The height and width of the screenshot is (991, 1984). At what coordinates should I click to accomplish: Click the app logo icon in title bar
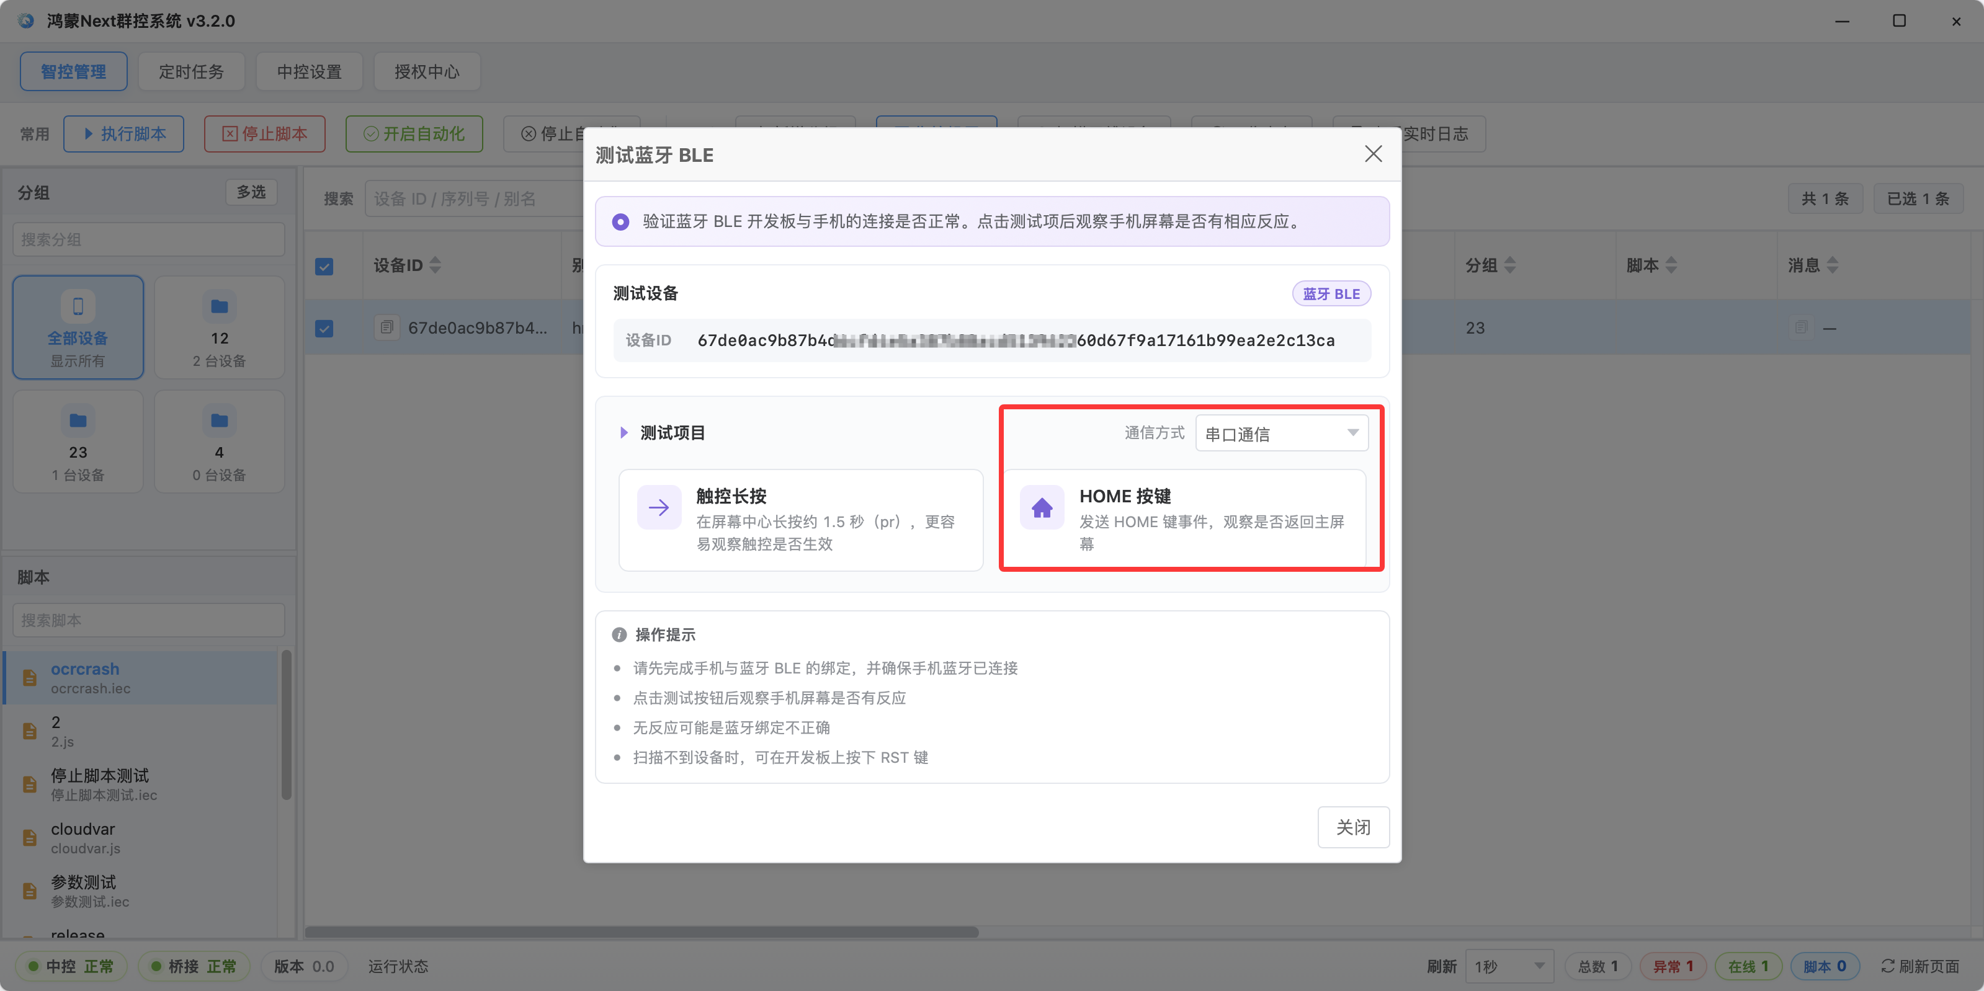(x=26, y=21)
